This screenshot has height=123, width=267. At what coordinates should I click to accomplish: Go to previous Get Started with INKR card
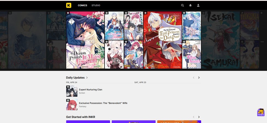coord(193,117)
